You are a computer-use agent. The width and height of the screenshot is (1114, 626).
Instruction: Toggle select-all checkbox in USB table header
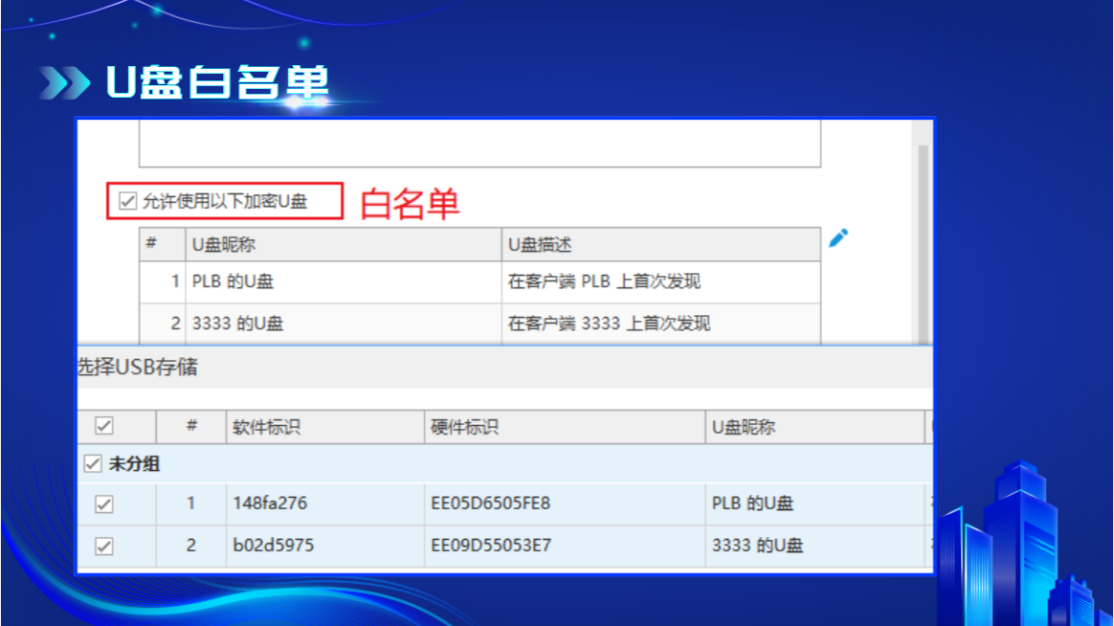click(x=103, y=426)
